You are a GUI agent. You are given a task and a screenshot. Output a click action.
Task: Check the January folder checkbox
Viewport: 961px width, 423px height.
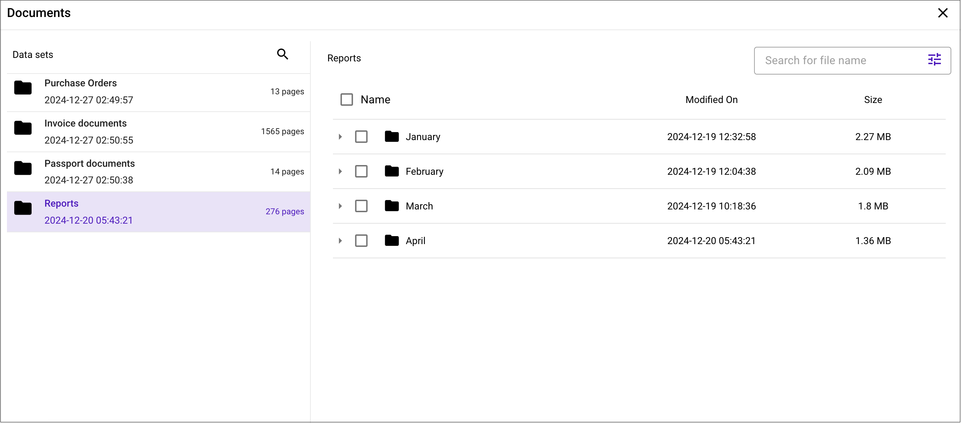361,137
